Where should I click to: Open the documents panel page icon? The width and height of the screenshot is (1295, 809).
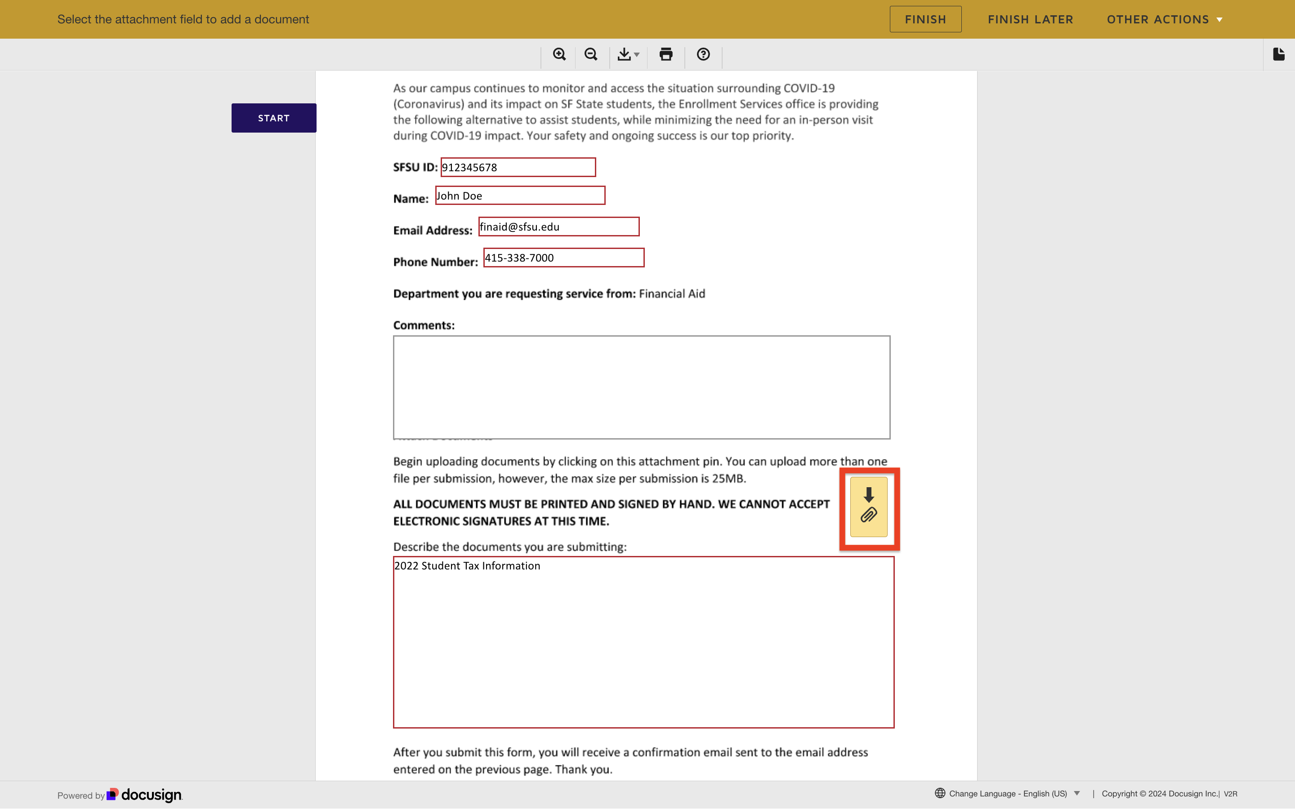tap(1279, 54)
